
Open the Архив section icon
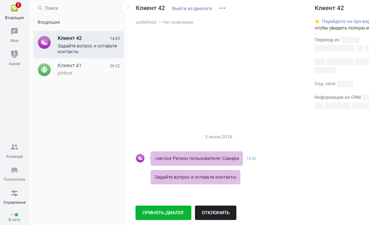click(14, 54)
